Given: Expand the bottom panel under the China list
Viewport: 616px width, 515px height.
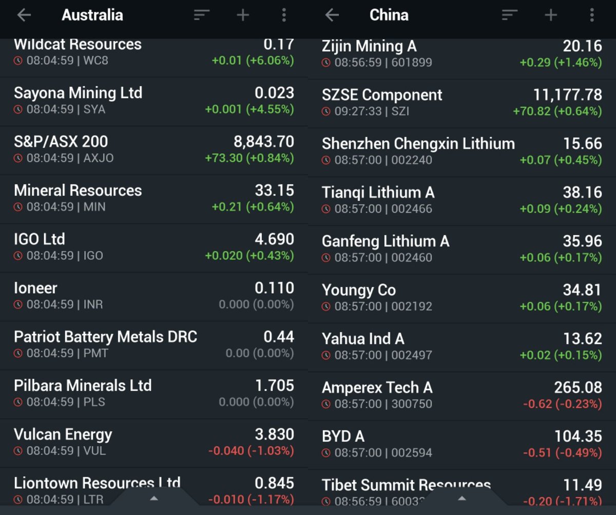Looking at the screenshot, I should [x=460, y=498].
